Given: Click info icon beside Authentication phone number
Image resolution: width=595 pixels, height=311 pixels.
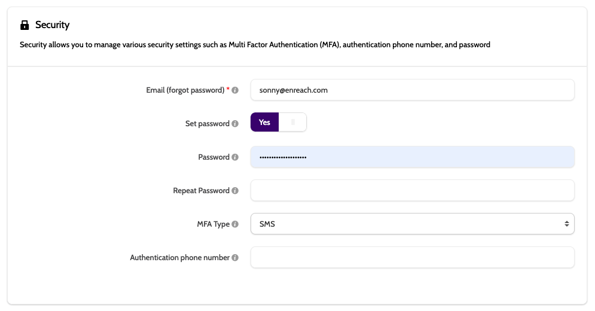Looking at the screenshot, I should (x=235, y=257).
